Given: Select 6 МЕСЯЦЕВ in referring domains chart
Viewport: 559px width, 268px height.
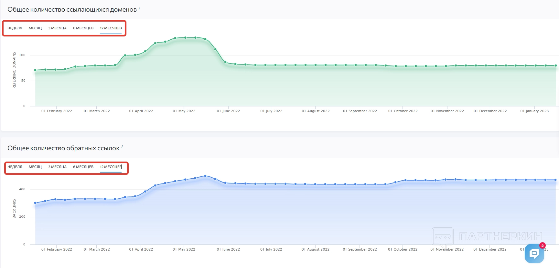Looking at the screenshot, I should 83,28.
